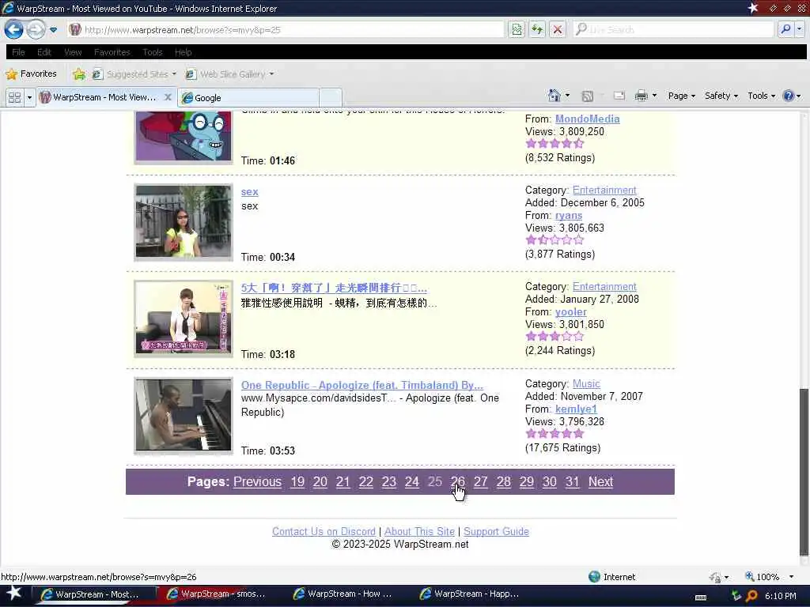Switch to the Google tab
Image resolution: width=810 pixels, height=607 pixels.
click(248, 97)
